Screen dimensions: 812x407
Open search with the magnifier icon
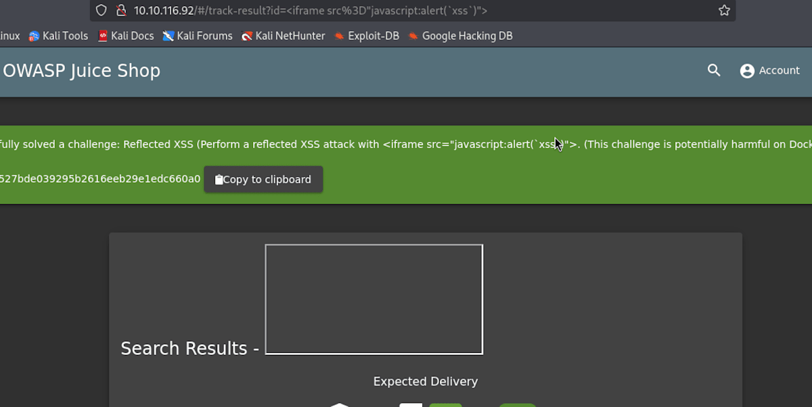714,70
